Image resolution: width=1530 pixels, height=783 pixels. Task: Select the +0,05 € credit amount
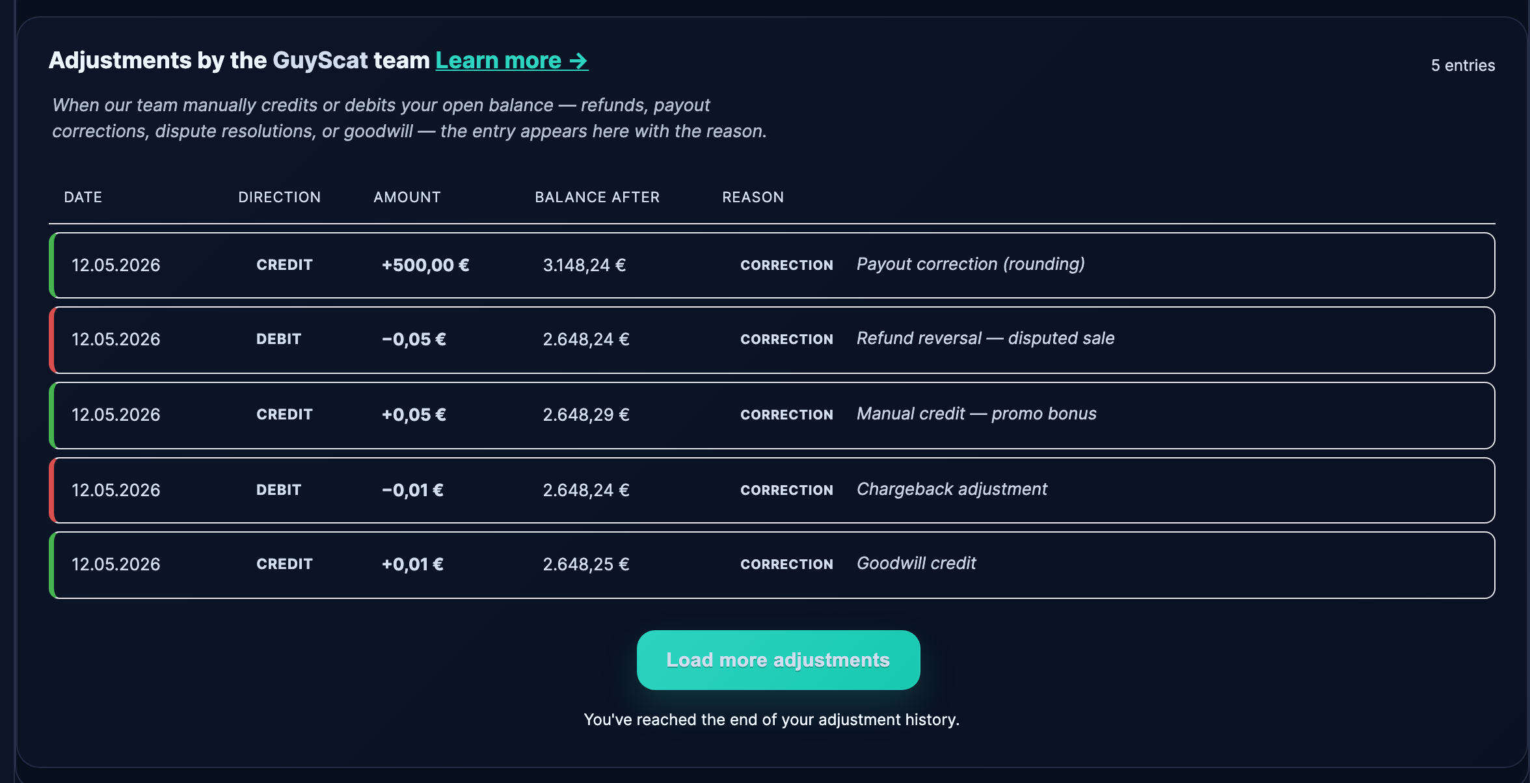coord(414,415)
